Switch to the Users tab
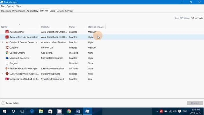Image resolution: width=204 pixels, height=115 pixels. (52, 11)
